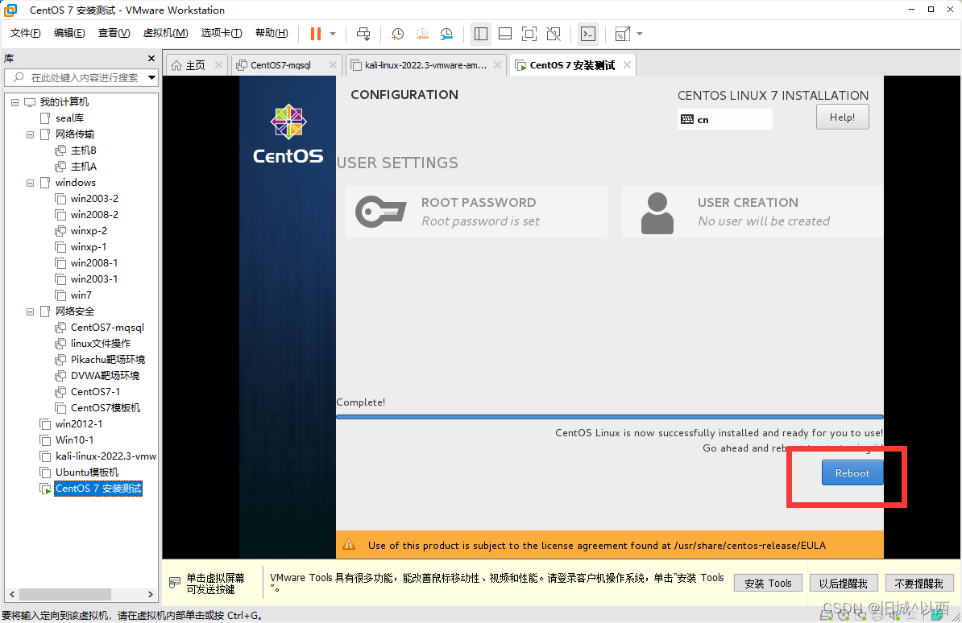
Task: Click the Reboot button in the installer
Action: coord(852,472)
